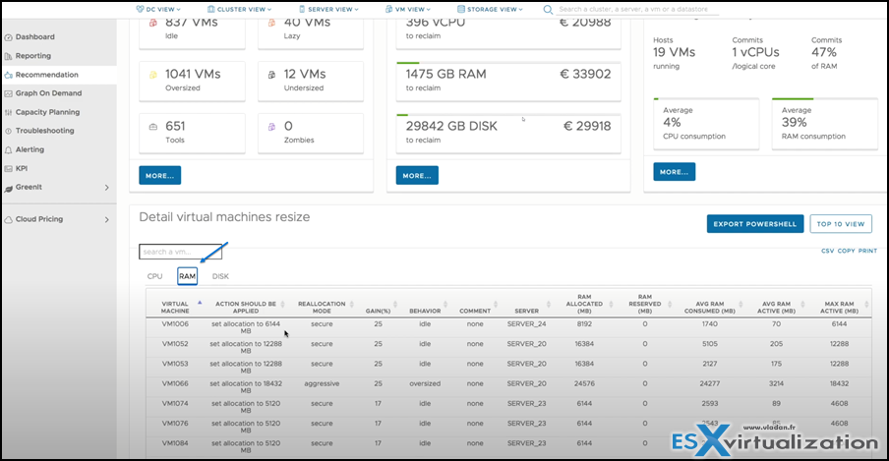Screen dimensions: 889x461
Task: Click the Undersized VMs card icon
Action: tap(271, 75)
